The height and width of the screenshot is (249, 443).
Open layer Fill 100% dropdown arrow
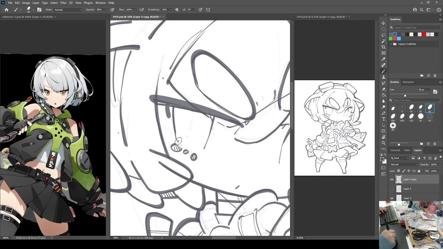click(439, 171)
